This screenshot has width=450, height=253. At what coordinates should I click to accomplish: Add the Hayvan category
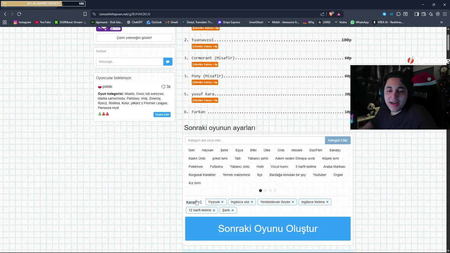pos(207,150)
